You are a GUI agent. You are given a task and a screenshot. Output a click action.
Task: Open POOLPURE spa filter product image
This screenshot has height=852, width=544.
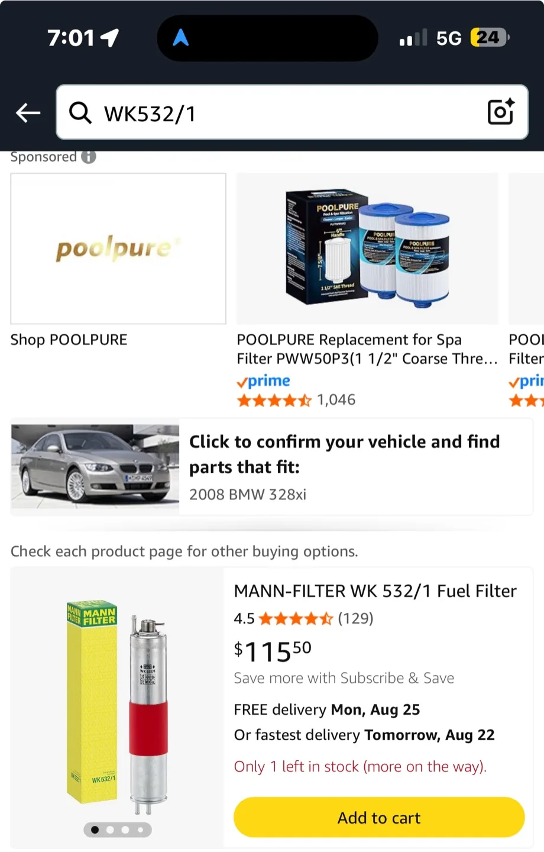tap(367, 248)
